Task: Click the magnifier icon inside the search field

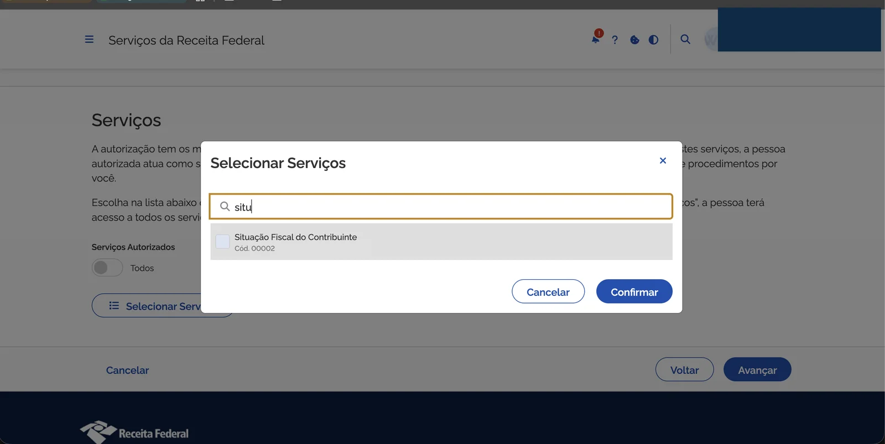Action: click(225, 206)
